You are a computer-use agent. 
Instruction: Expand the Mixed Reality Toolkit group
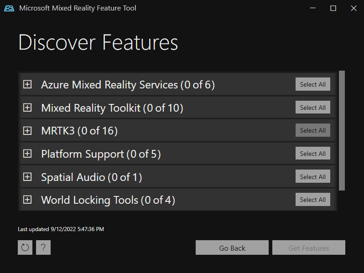pos(27,108)
